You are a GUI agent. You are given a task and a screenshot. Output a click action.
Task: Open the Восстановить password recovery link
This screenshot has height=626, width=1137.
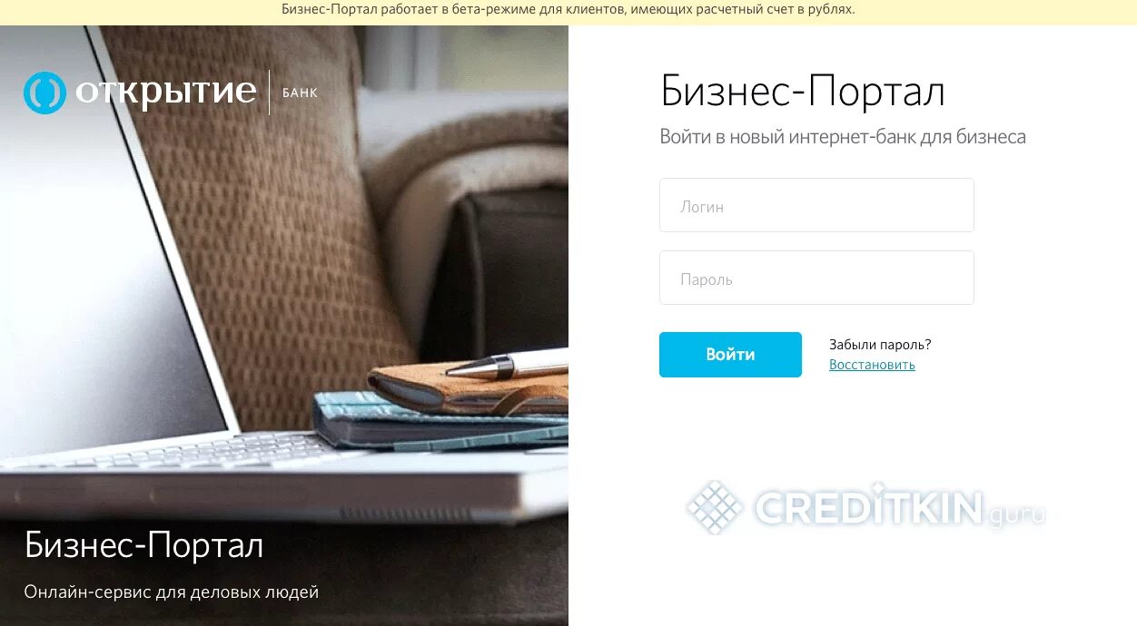(x=872, y=365)
